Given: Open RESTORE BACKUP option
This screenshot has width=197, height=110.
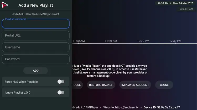Looking at the screenshot, I should click(x=101, y=85).
